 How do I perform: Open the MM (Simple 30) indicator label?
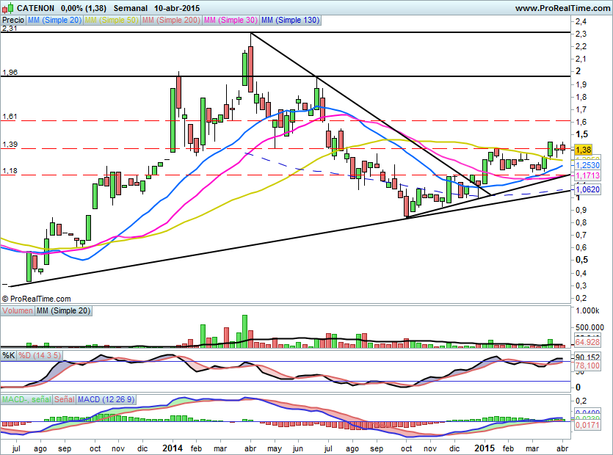231,21
